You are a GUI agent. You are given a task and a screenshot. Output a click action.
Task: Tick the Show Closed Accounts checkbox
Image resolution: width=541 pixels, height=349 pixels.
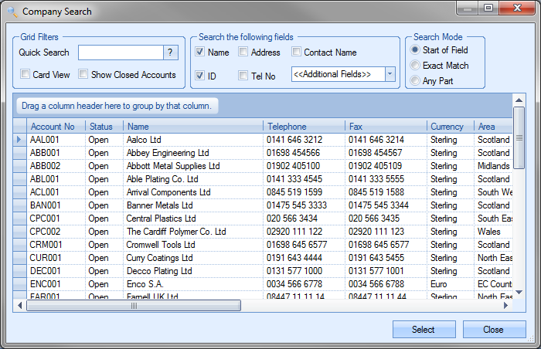(83, 75)
